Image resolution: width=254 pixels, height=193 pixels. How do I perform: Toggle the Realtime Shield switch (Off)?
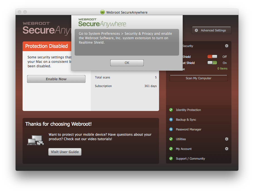pos(212,56)
